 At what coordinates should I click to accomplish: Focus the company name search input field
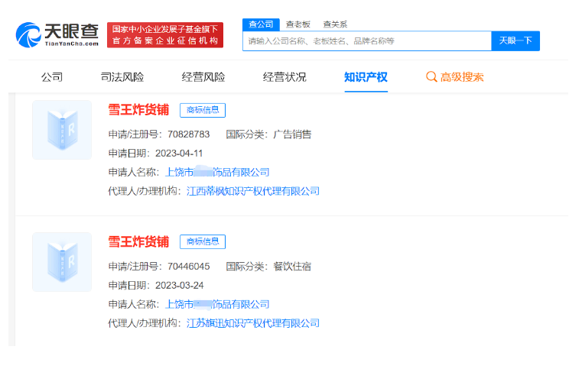pyautogui.click(x=367, y=40)
